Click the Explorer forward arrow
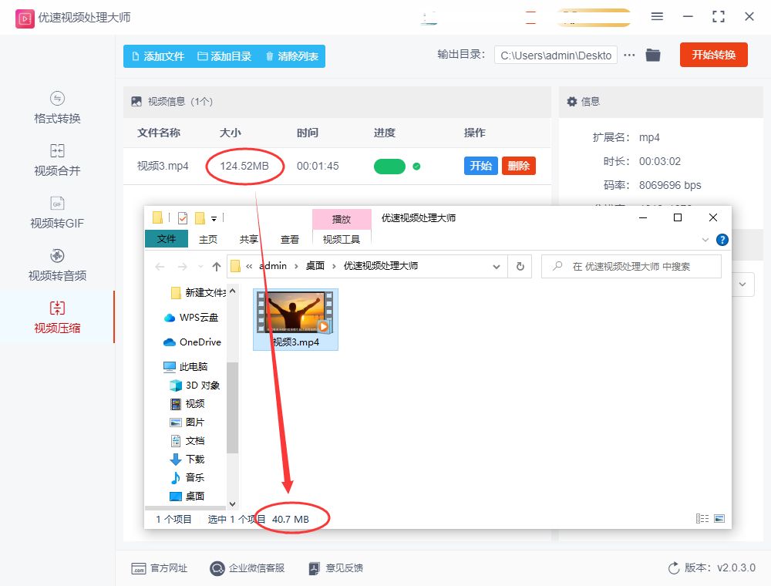Image resolution: width=771 pixels, height=586 pixels. click(x=183, y=267)
